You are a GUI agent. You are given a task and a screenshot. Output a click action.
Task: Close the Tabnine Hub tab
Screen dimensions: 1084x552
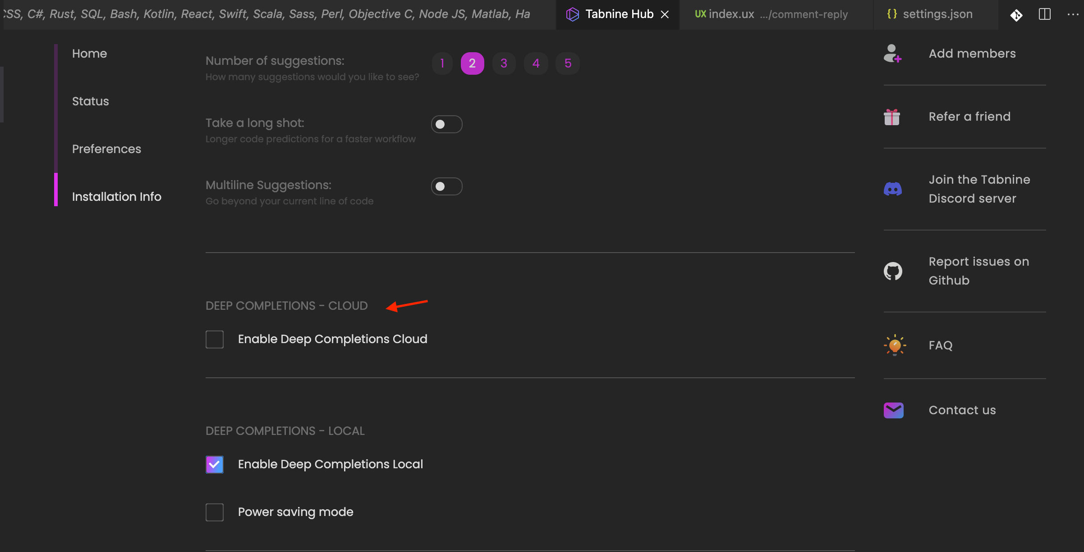pos(665,14)
